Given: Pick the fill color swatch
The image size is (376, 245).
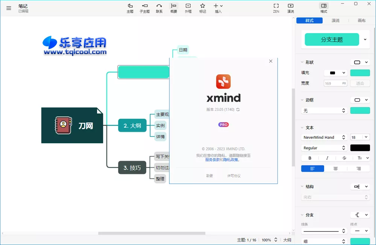Looking at the screenshot, I should (x=360, y=73).
